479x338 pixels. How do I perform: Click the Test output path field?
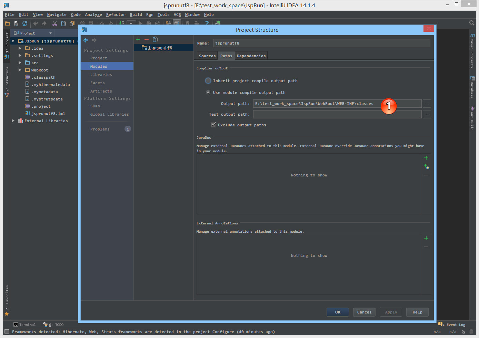pos(337,114)
